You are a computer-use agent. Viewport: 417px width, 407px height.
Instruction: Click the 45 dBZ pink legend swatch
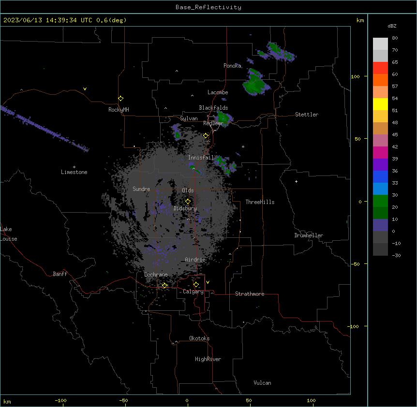pyautogui.click(x=380, y=140)
